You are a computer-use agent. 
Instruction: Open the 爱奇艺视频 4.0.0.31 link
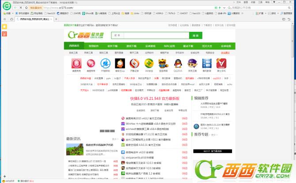pos(143,145)
